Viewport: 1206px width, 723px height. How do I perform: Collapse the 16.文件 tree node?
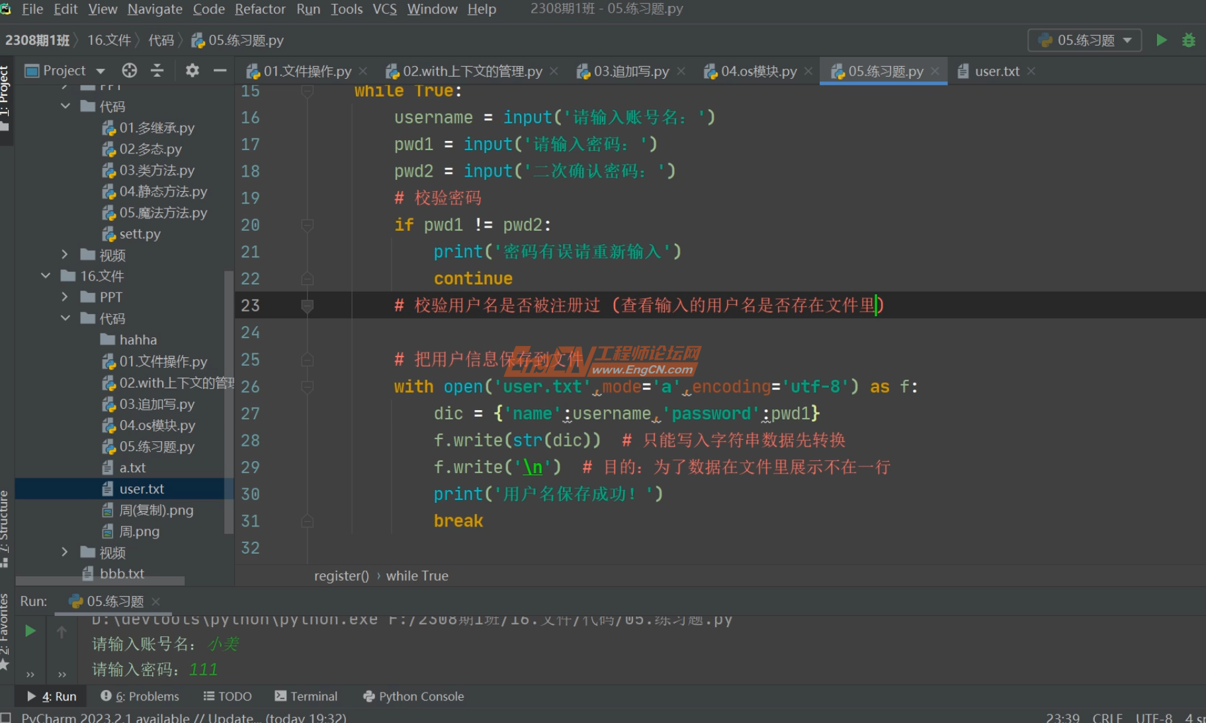coord(44,276)
